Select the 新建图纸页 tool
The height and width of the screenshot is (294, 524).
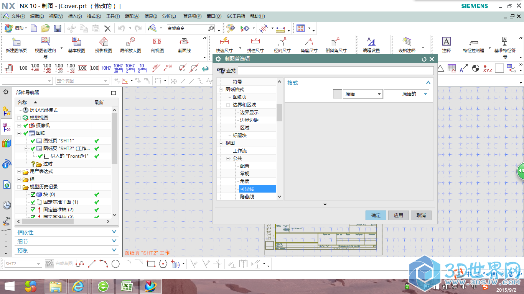pos(16,45)
